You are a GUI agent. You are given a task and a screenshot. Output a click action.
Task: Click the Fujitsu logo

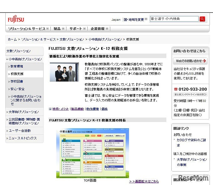(x=16, y=19)
